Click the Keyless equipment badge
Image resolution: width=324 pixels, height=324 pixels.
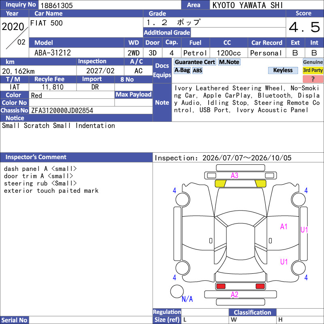283,70
